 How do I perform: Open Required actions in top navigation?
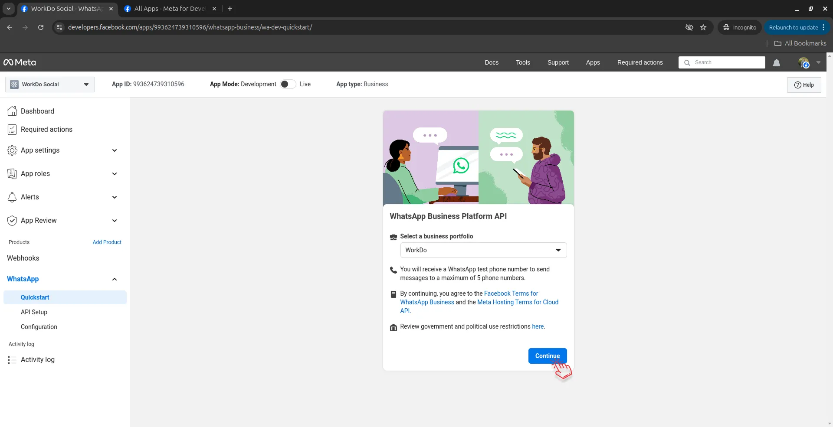coord(640,62)
